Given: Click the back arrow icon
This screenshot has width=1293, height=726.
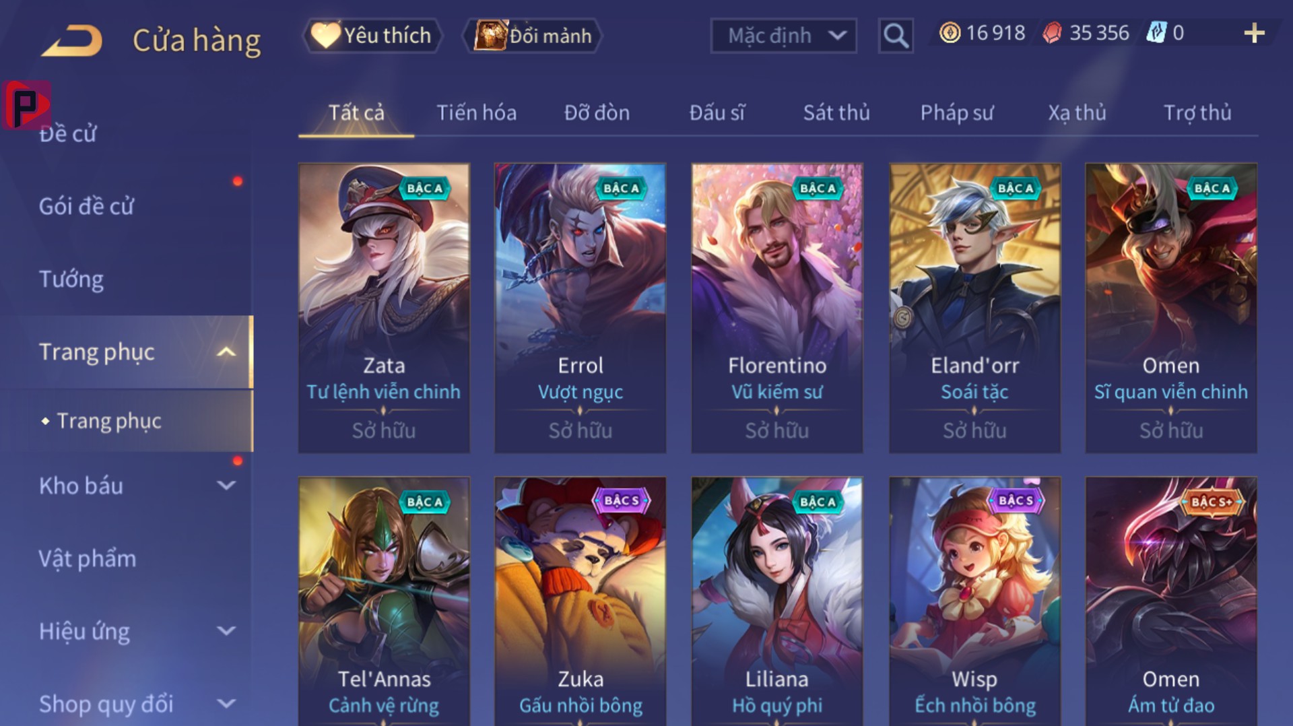Looking at the screenshot, I should [x=72, y=40].
